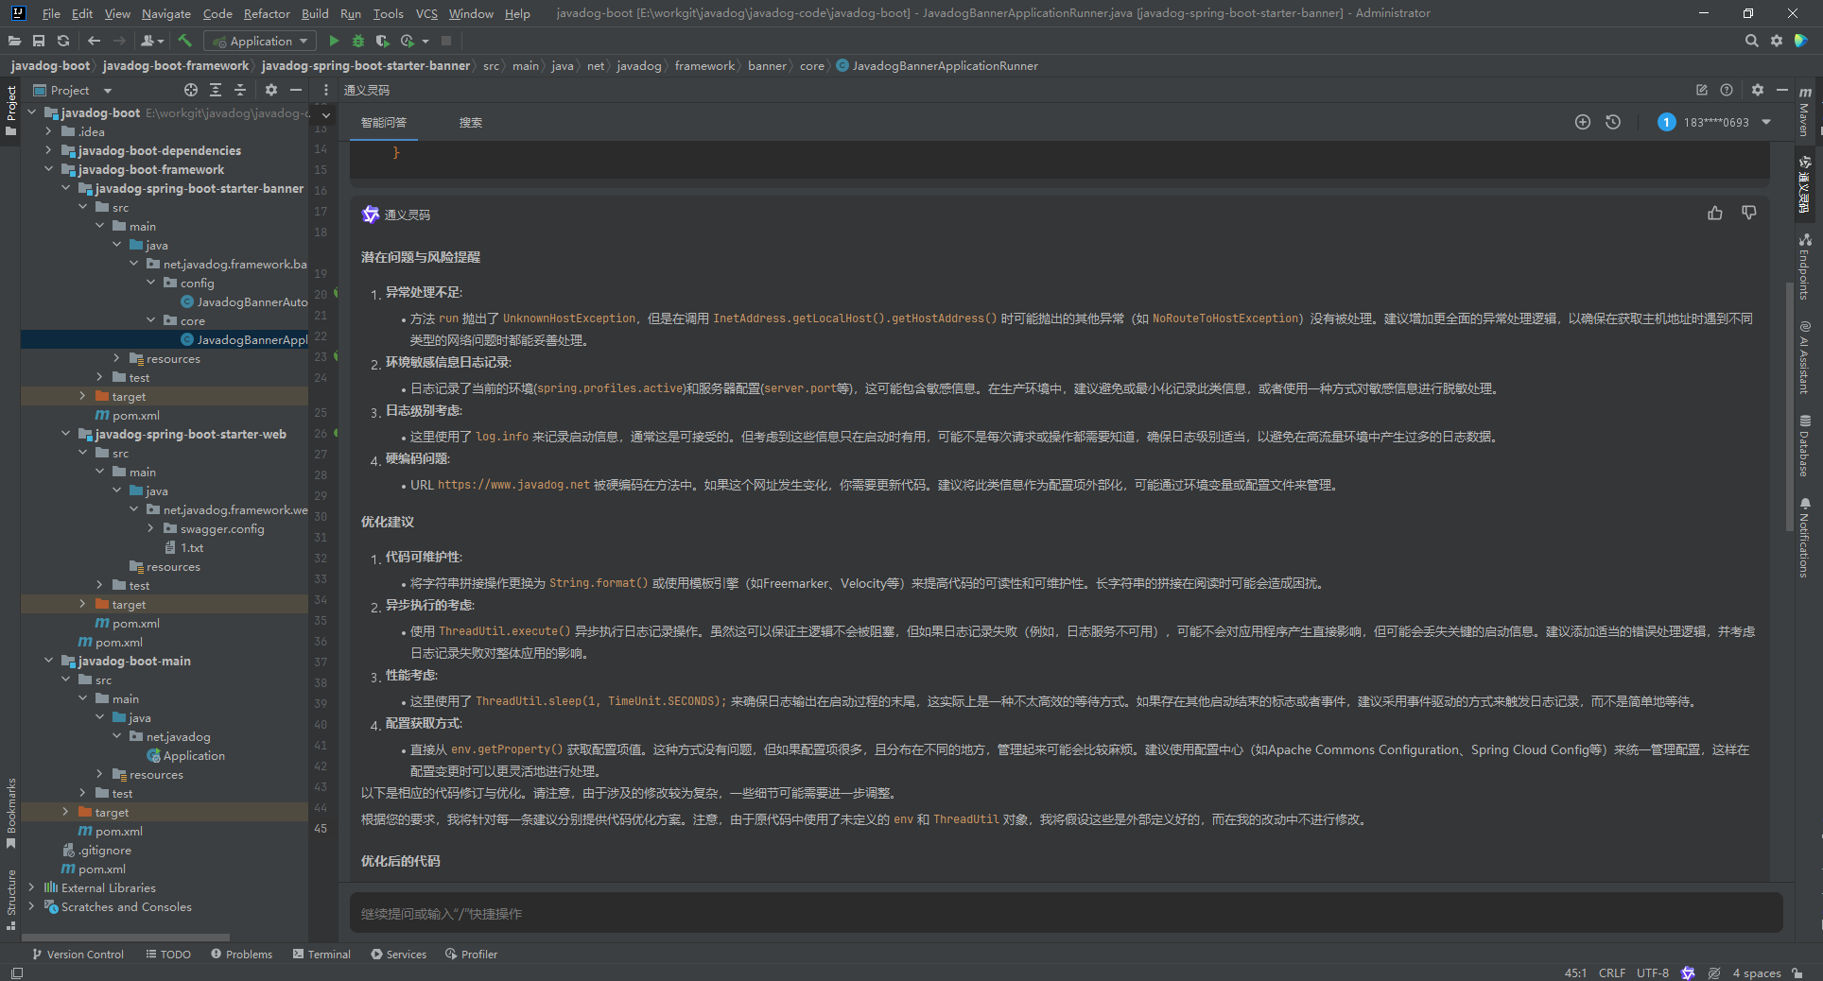Click the Synchronize reload icon
The image size is (1823, 981).
click(63, 41)
